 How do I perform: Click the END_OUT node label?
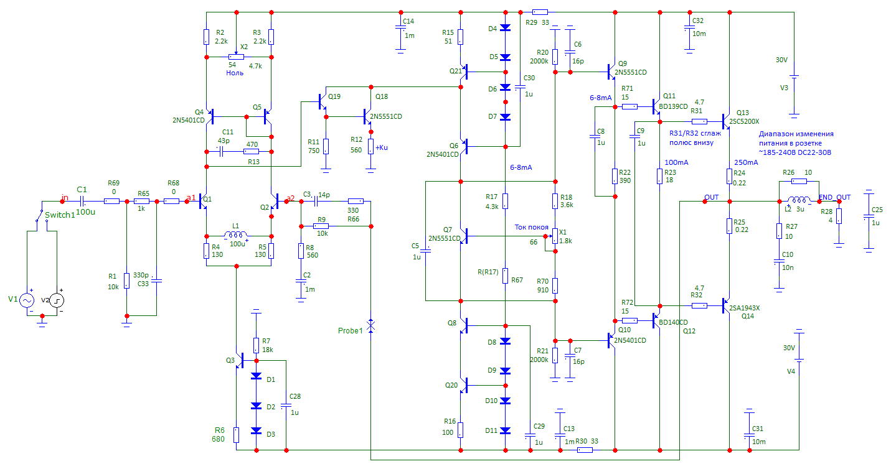point(834,198)
